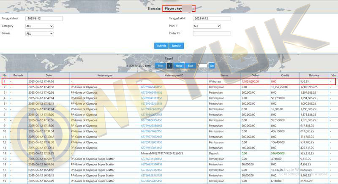The height and width of the screenshot is (184, 338).
Task: Open Keterangan ID link for 16:54:56 row
Action: click(152, 165)
